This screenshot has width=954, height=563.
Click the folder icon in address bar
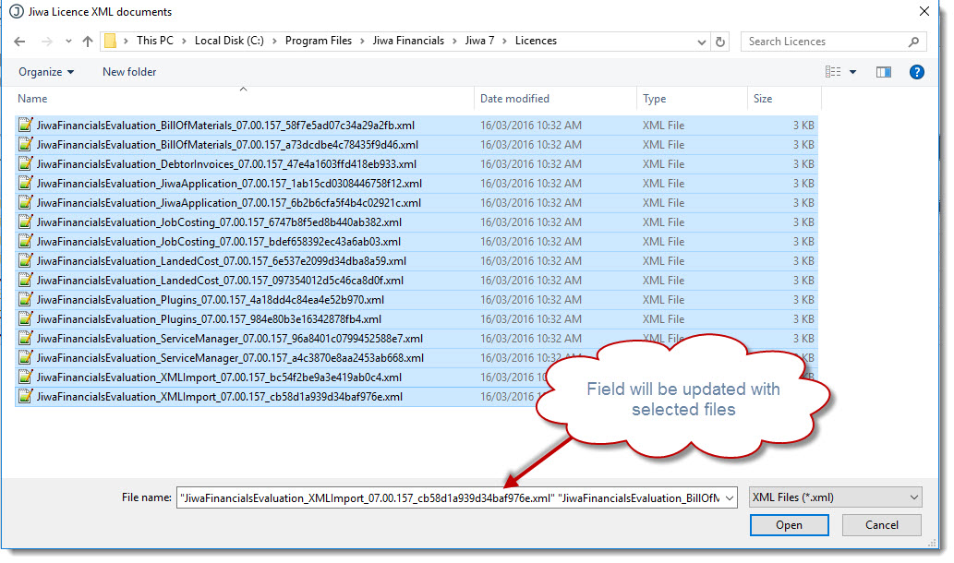point(110,41)
